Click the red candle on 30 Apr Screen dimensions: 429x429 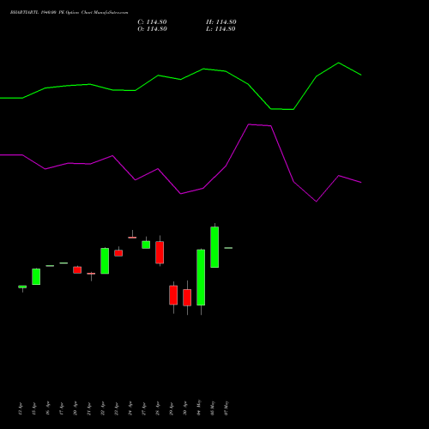click(x=187, y=298)
